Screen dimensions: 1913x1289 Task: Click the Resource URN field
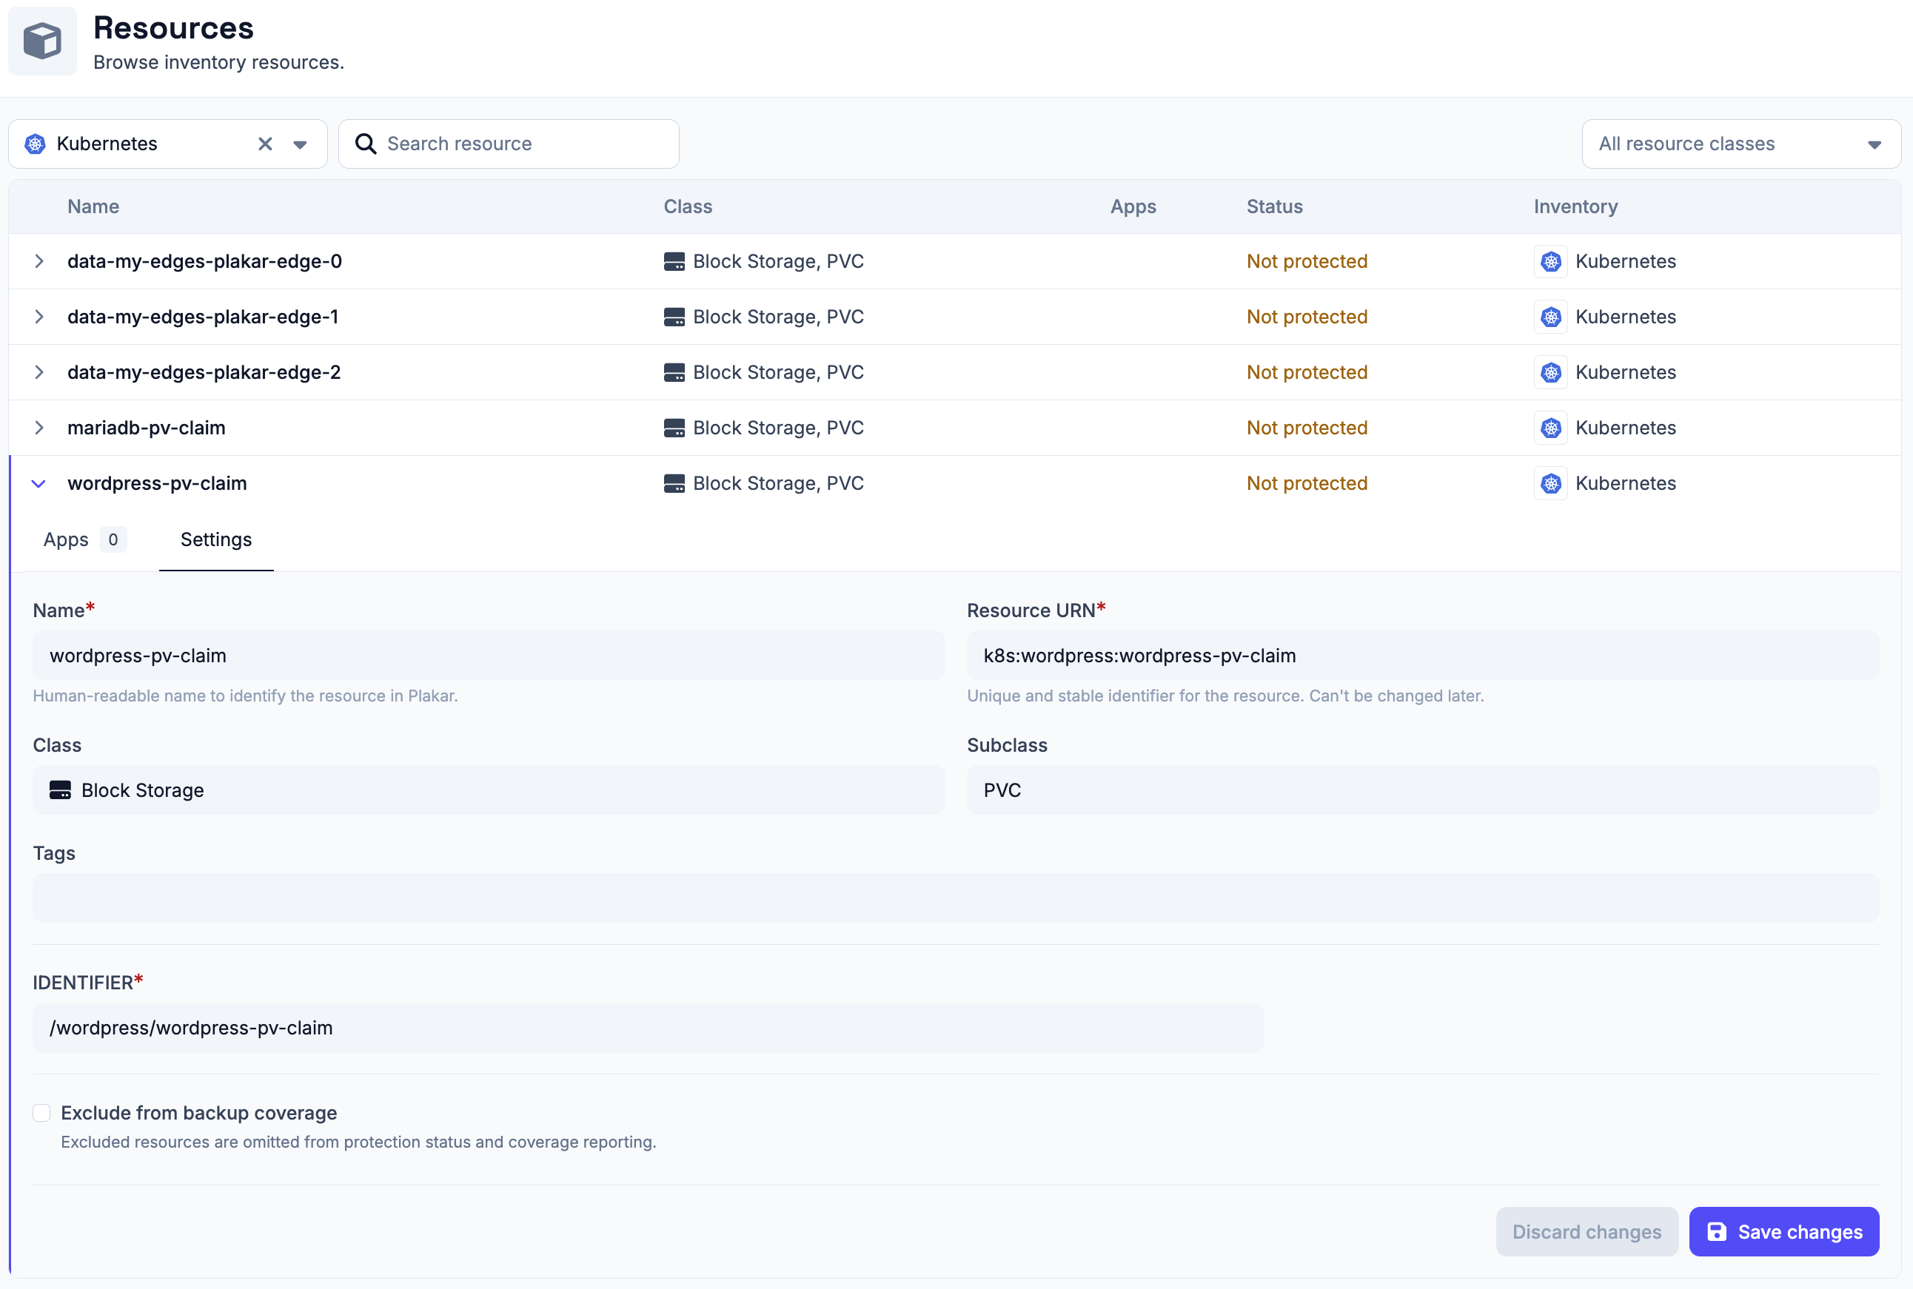(1423, 655)
